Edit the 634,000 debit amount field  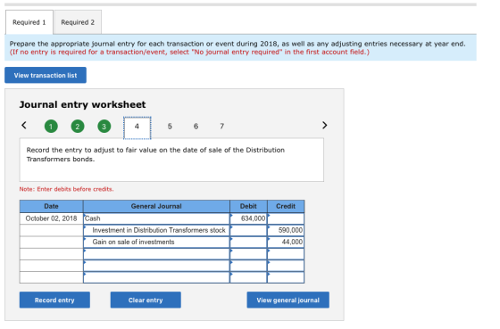tap(248, 218)
